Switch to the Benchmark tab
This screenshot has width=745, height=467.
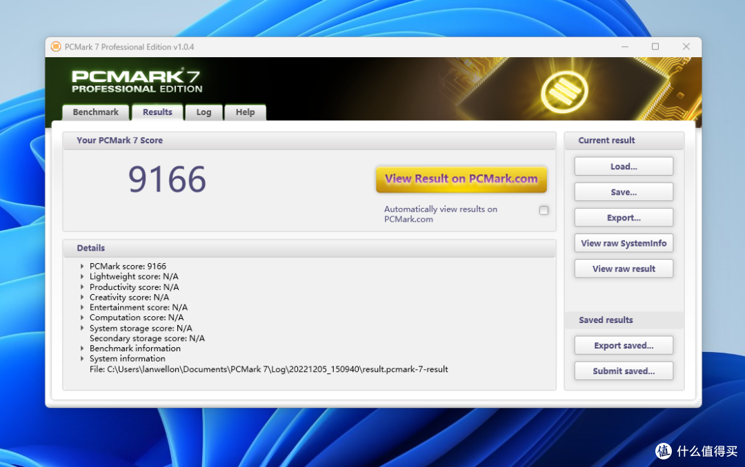(x=95, y=112)
